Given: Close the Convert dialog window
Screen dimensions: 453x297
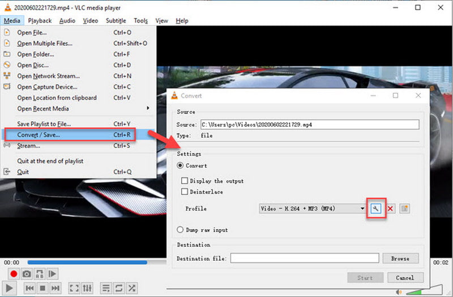Looking at the screenshot, I should point(418,95).
